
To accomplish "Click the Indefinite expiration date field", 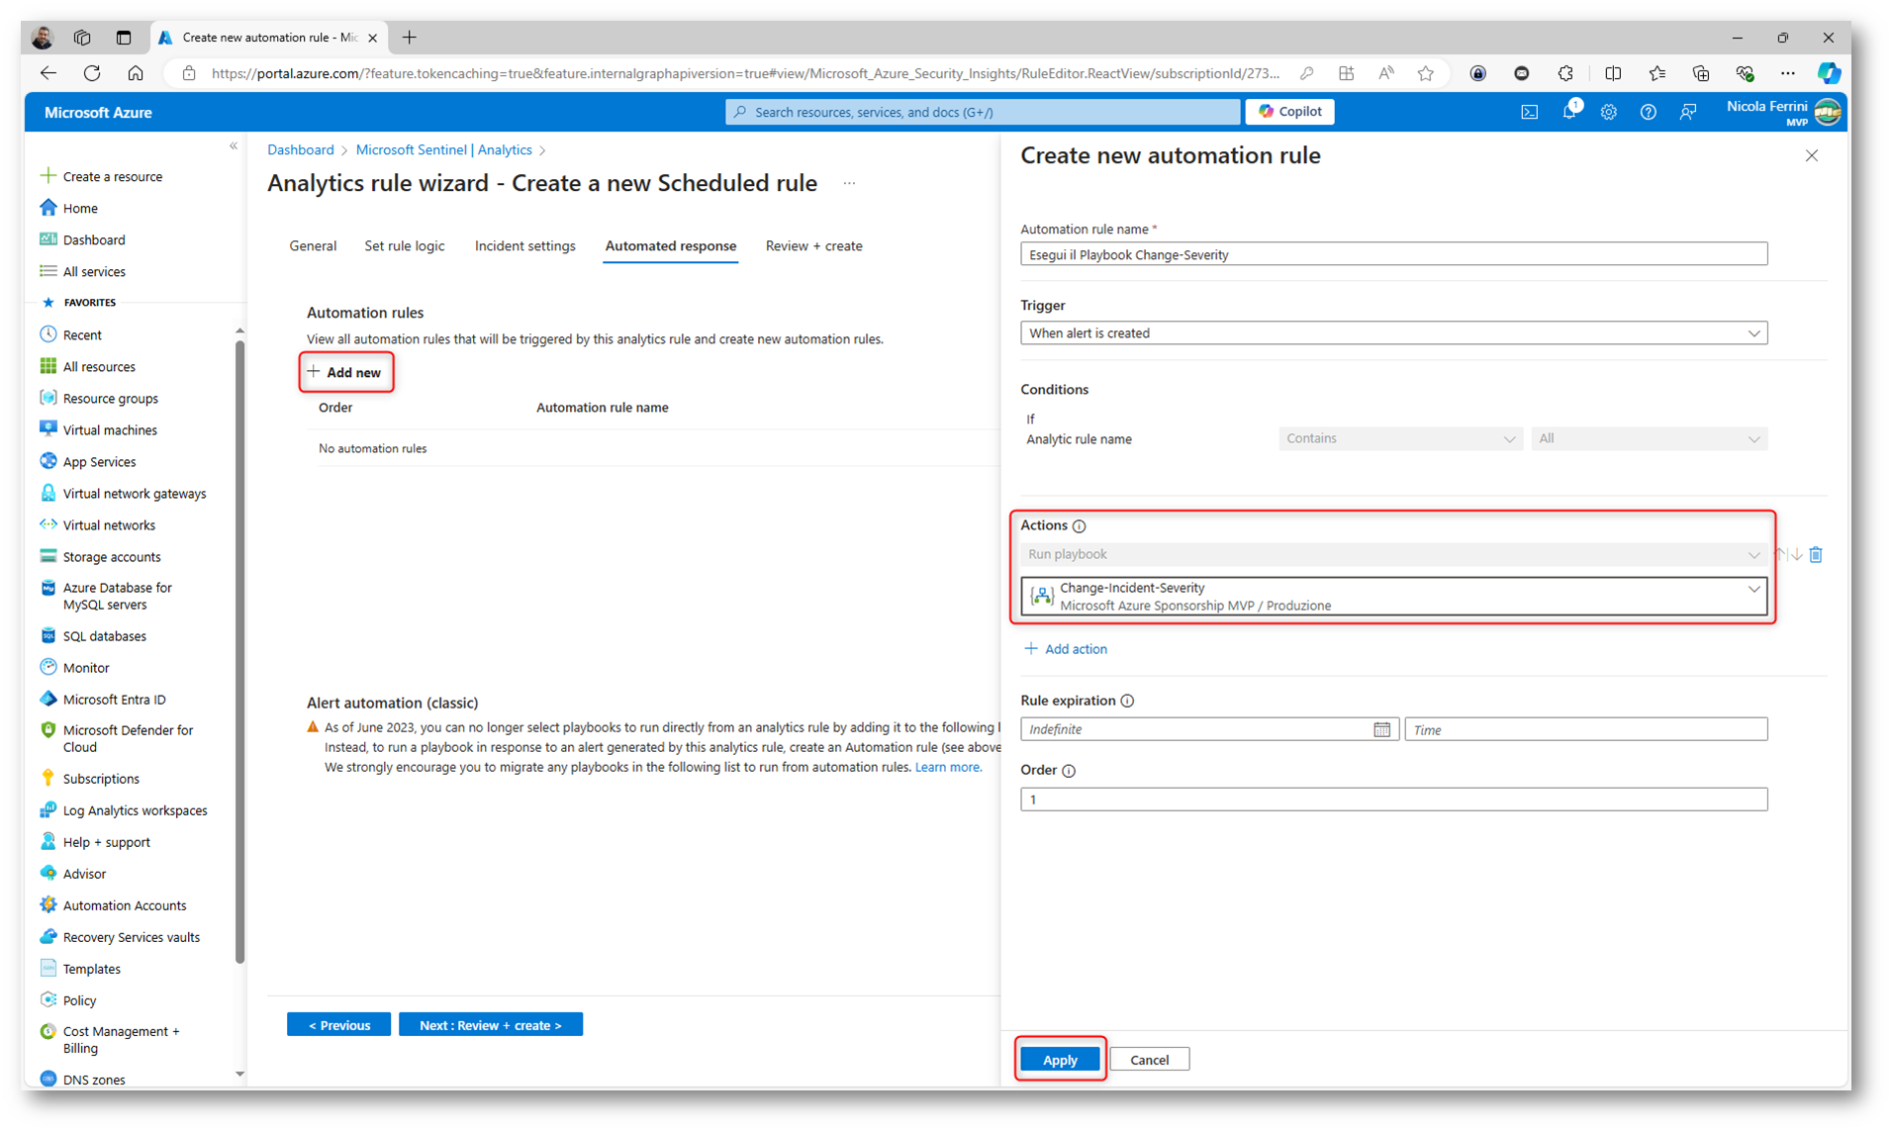I will (x=1209, y=729).
